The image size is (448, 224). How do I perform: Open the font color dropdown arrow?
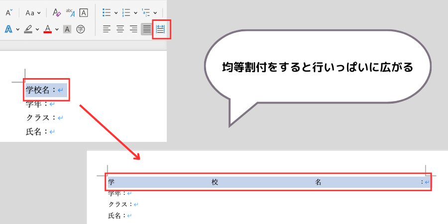pyautogui.click(x=57, y=29)
